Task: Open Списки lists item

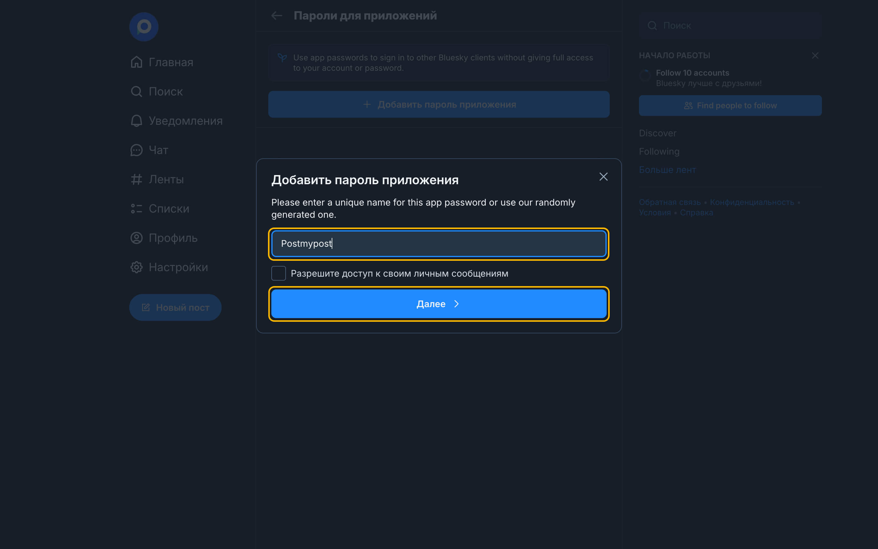Action: (x=160, y=209)
